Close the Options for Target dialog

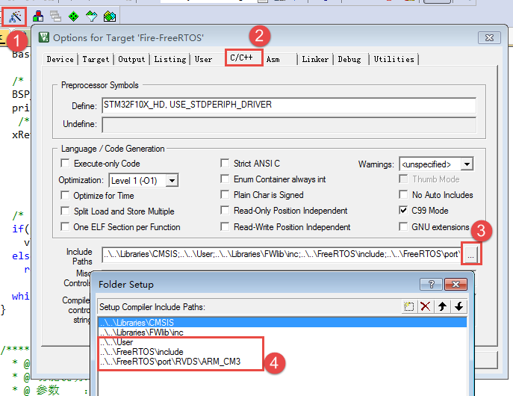(489, 37)
